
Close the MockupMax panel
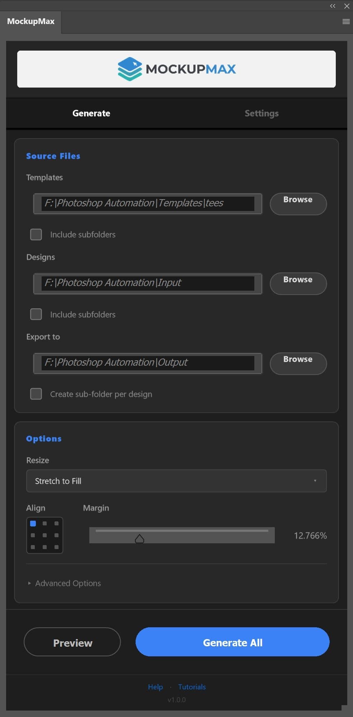tap(347, 6)
